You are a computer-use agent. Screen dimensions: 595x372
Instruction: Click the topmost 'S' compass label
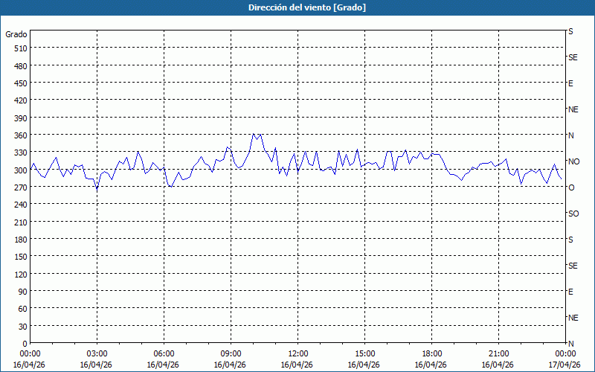coord(570,31)
